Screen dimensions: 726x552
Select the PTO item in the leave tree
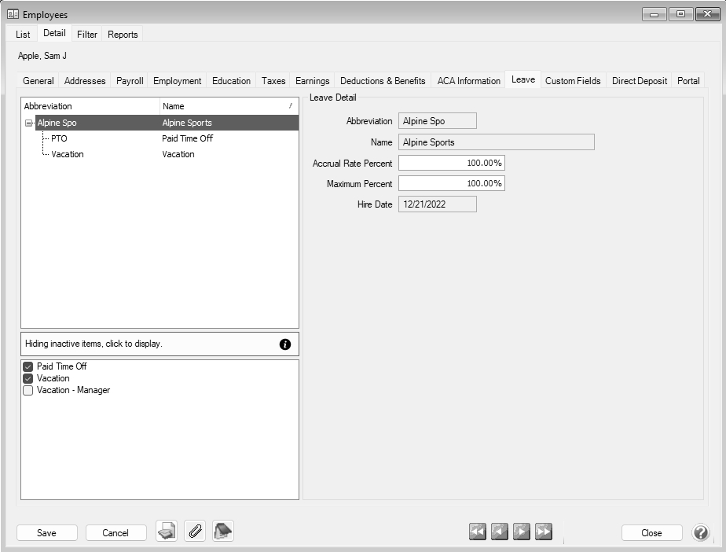click(59, 138)
